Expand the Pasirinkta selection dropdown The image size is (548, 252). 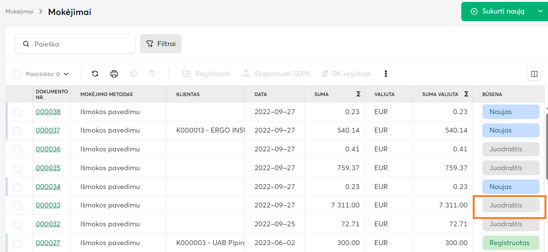tap(66, 74)
